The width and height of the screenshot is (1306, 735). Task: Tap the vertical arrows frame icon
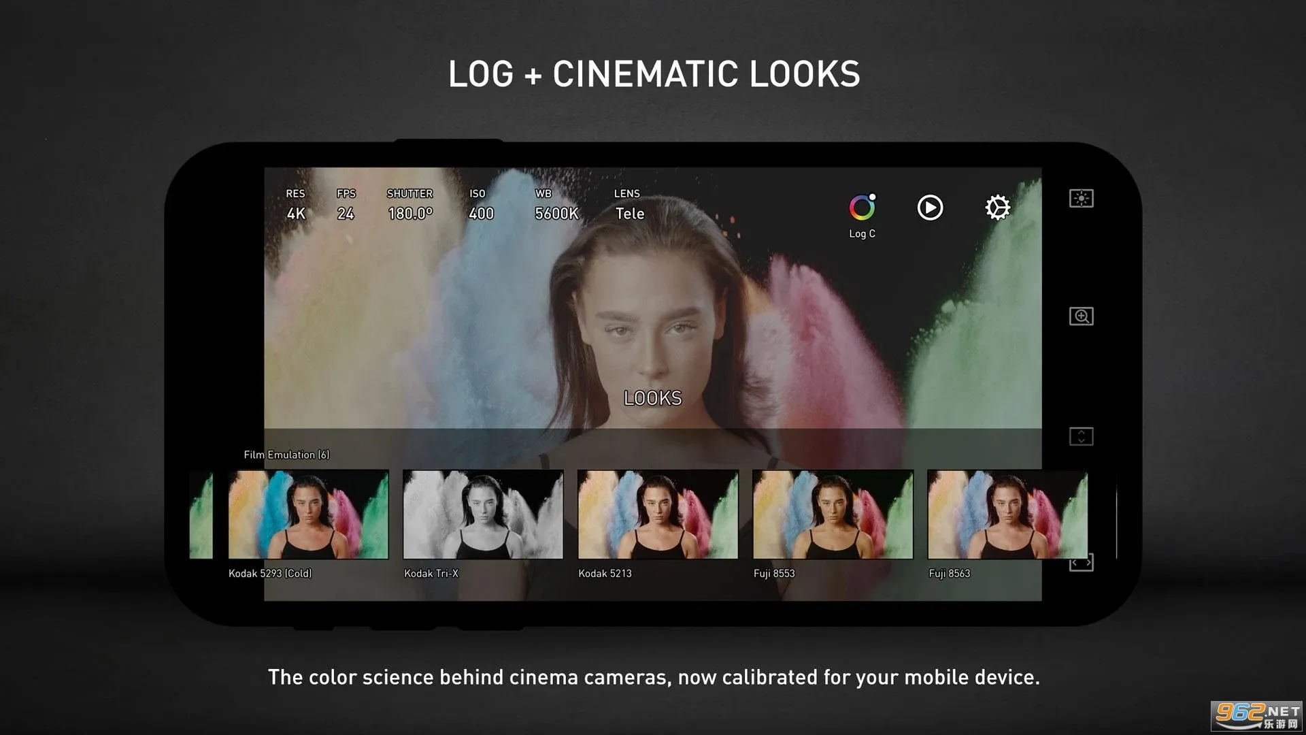click(1081, 436)
